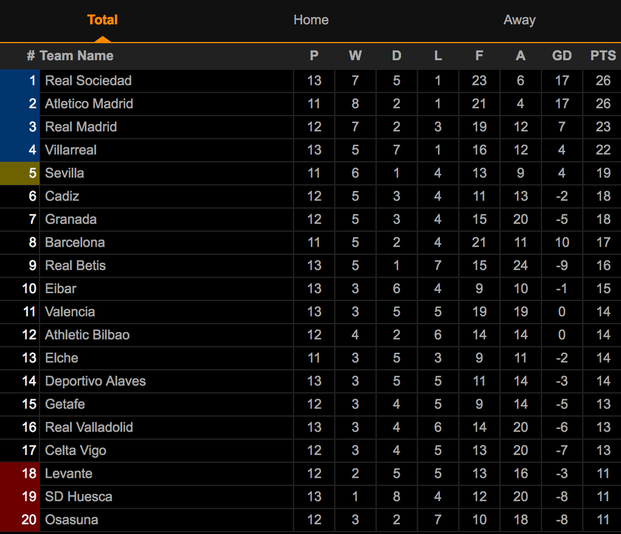
Task: Open Atletico Madrid team page
Action: coord(89,104)
